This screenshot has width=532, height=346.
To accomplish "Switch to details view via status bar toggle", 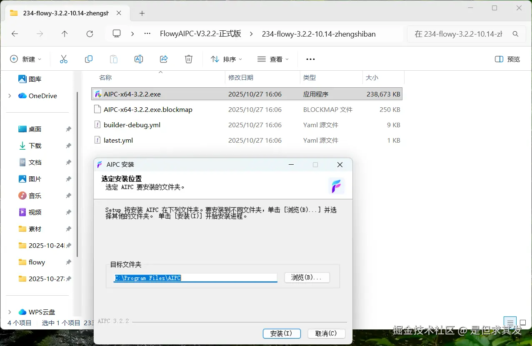I will (x=510, y=322).
